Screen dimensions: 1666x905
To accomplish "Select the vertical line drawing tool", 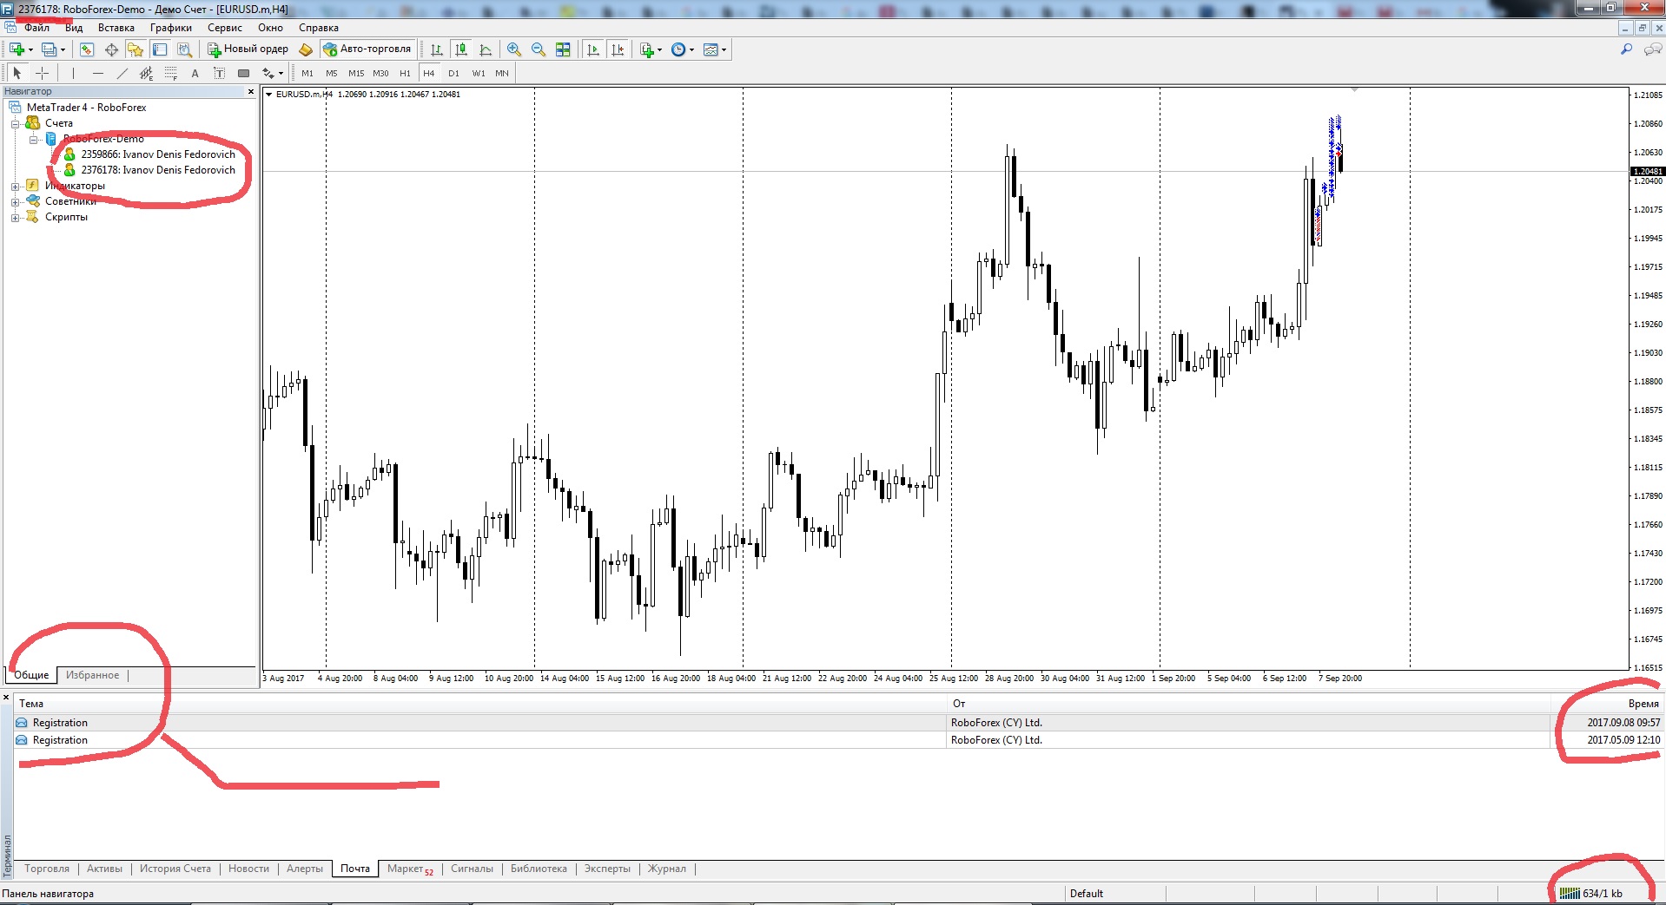I will click(73, 74).
